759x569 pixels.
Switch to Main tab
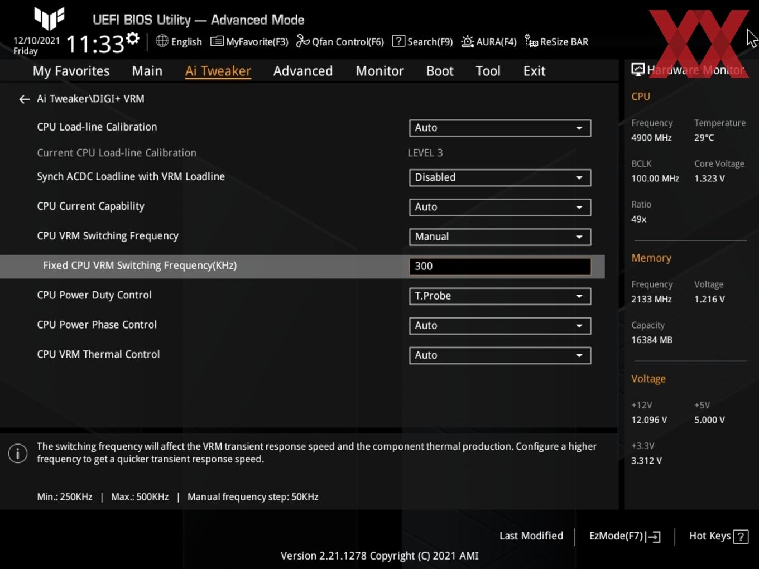pos(147,71)
